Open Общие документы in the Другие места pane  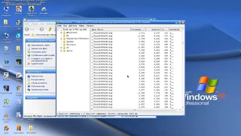pyautogui.click(x=39, y=83)
